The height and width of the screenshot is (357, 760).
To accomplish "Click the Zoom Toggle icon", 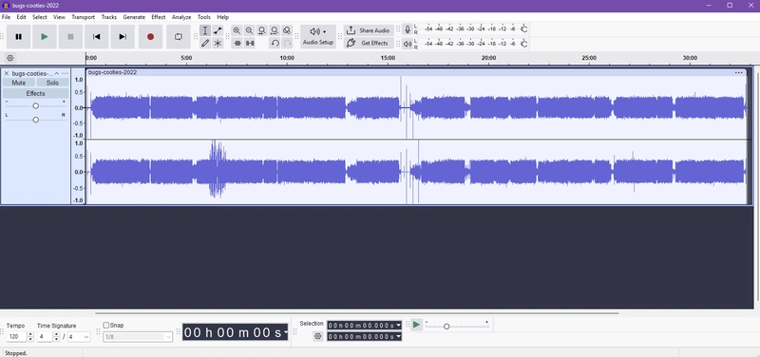I will tap(287, 30).
